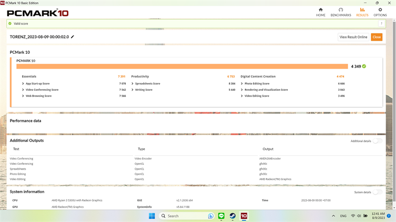Click the volume speaker tray icon

(x=358, y=216)
